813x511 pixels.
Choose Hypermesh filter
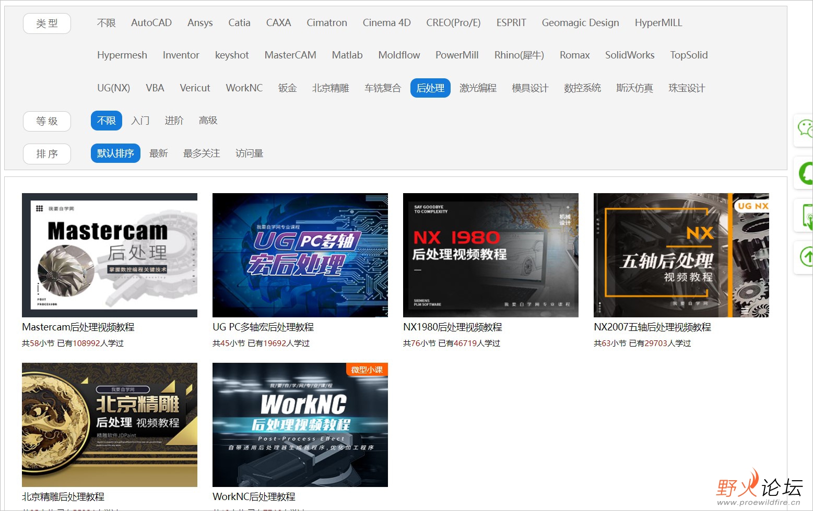[122, 55]
